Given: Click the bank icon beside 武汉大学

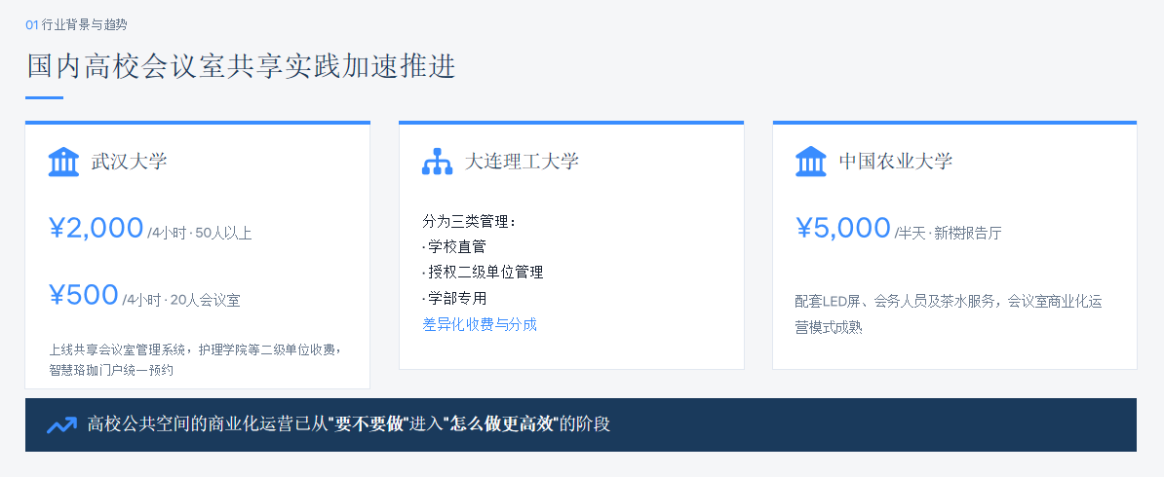Looking at the screenshot, I should [x=63, y=162].
